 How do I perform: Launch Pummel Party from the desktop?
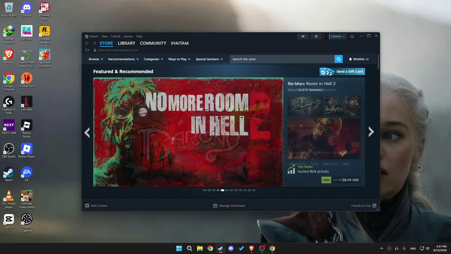(44, 11)
